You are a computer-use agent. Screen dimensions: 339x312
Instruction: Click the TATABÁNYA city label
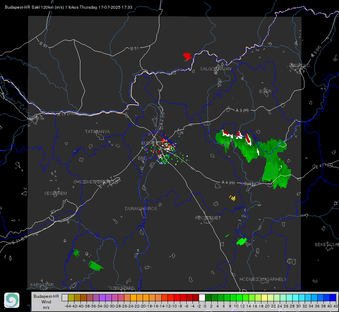click(x=97, y=132)
